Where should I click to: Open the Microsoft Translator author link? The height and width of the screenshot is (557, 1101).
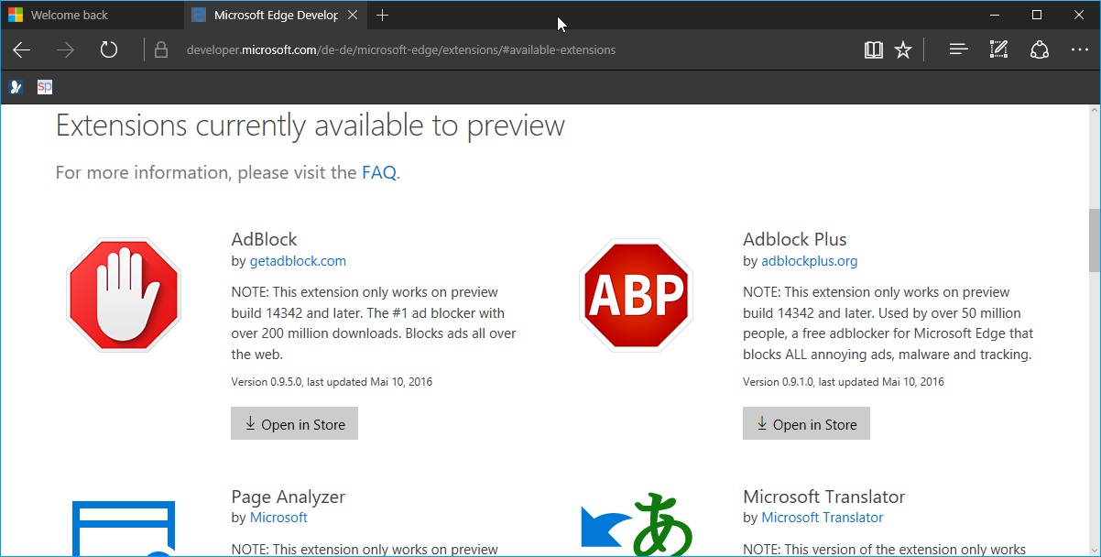pyautogui.click(x=823, y=518)
